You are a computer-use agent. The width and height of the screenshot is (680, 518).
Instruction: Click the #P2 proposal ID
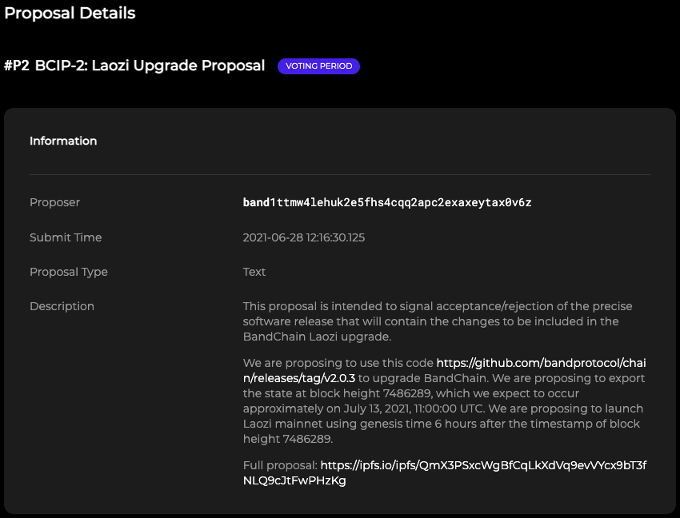[x=17, y=66]
